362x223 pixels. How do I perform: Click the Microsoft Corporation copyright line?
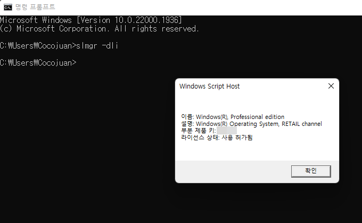[x=100, y=29]
